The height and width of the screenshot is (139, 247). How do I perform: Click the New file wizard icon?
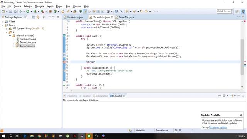click(3, 11)
